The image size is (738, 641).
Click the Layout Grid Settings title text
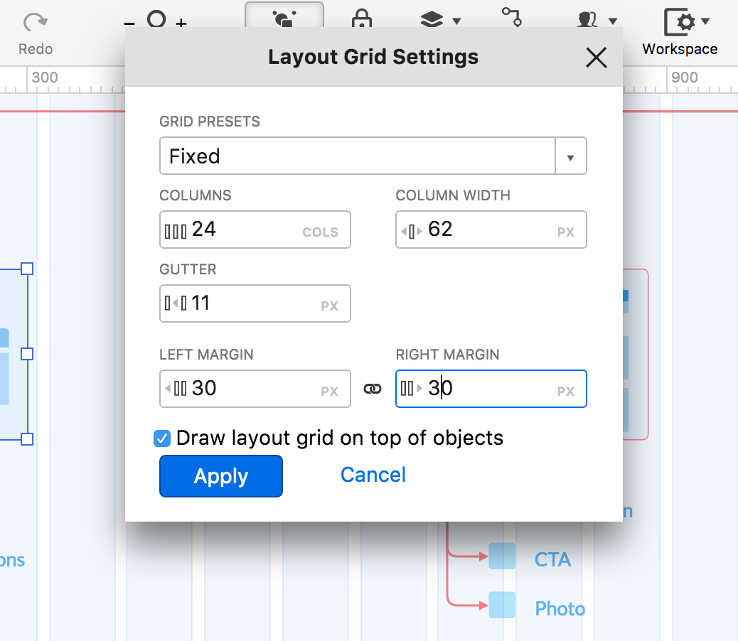(x=373, y=57)
